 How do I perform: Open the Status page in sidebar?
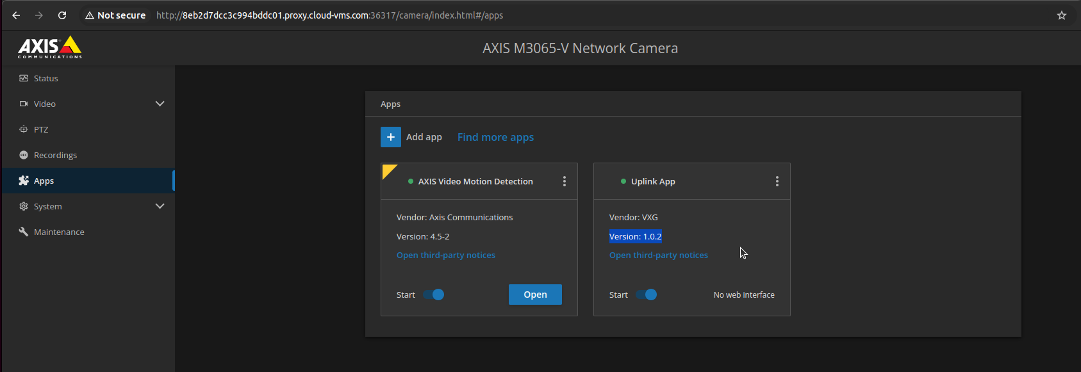[x=45, y=78]
